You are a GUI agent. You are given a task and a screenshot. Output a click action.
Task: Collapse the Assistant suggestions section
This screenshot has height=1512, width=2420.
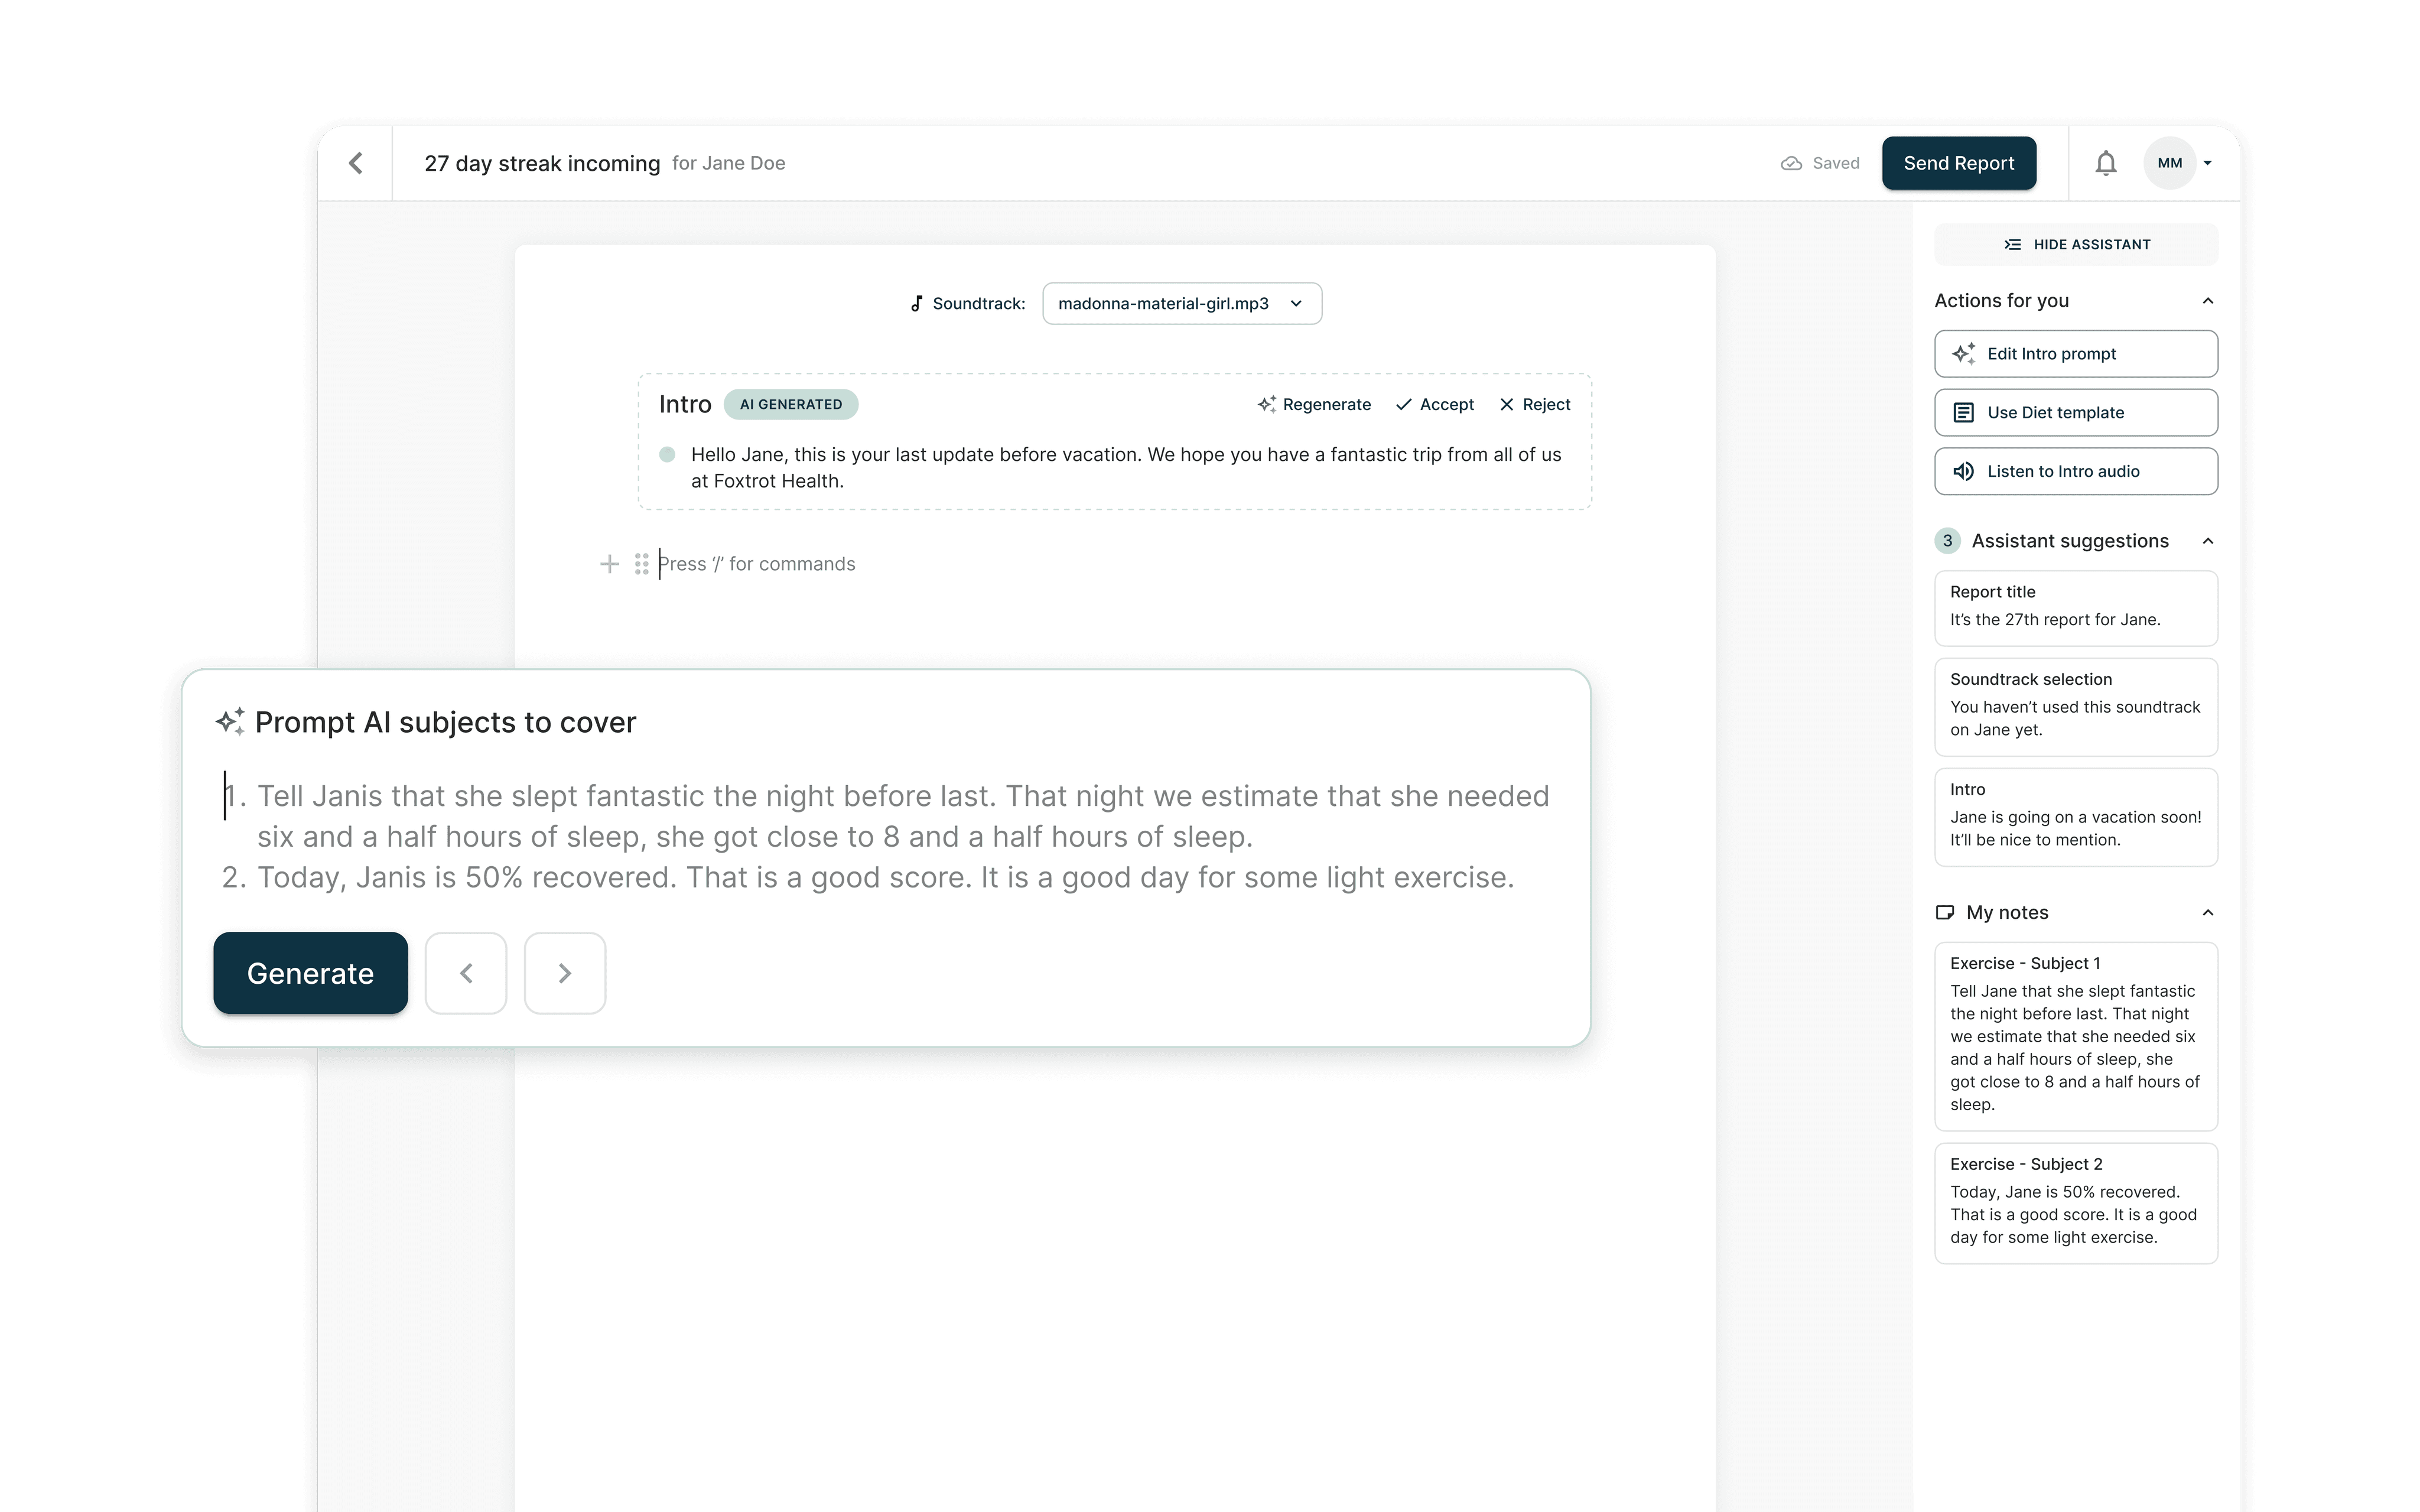(x=2207, y=541)
